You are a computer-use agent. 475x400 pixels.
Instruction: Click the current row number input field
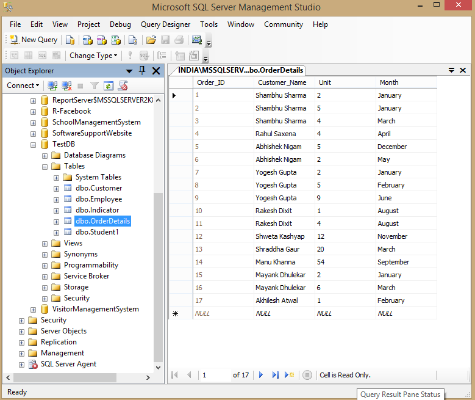215,375
